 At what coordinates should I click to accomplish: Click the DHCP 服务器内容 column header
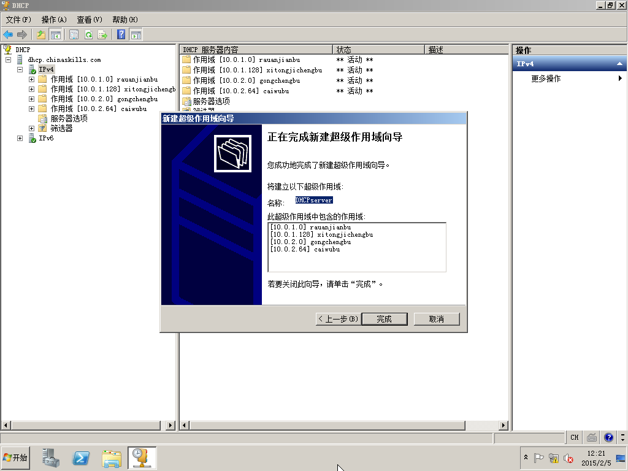click(x=256, y=50)
